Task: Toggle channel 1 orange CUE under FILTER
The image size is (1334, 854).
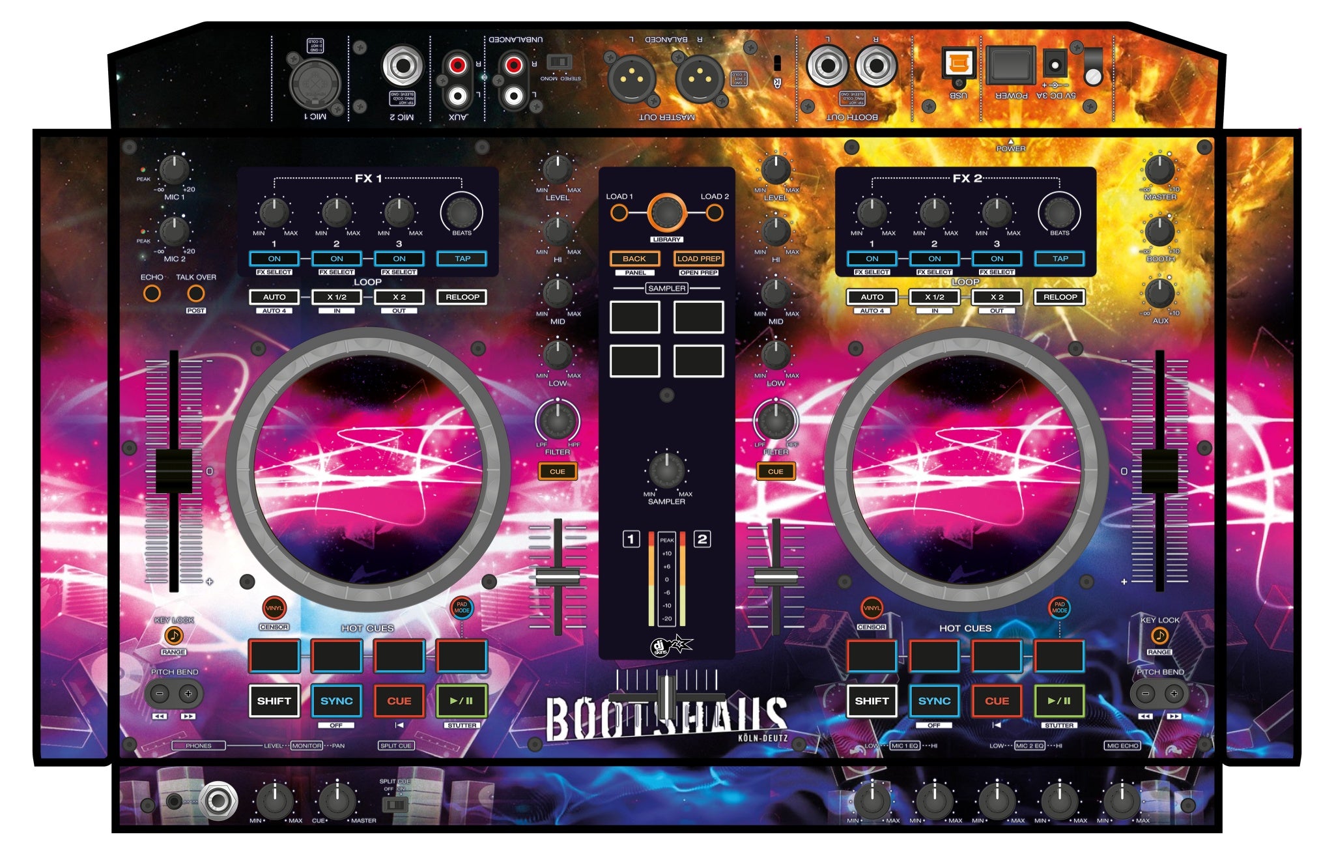Action: (x=558, y=472)
